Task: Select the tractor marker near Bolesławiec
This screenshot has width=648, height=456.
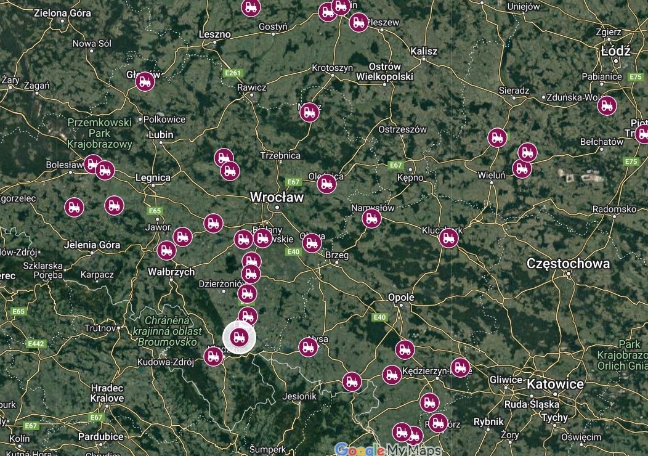Action: tap(93, 164)
